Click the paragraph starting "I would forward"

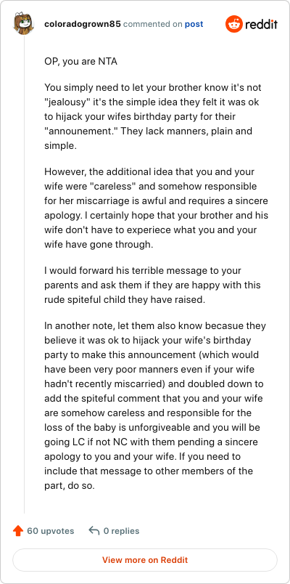tap(152, 285)
